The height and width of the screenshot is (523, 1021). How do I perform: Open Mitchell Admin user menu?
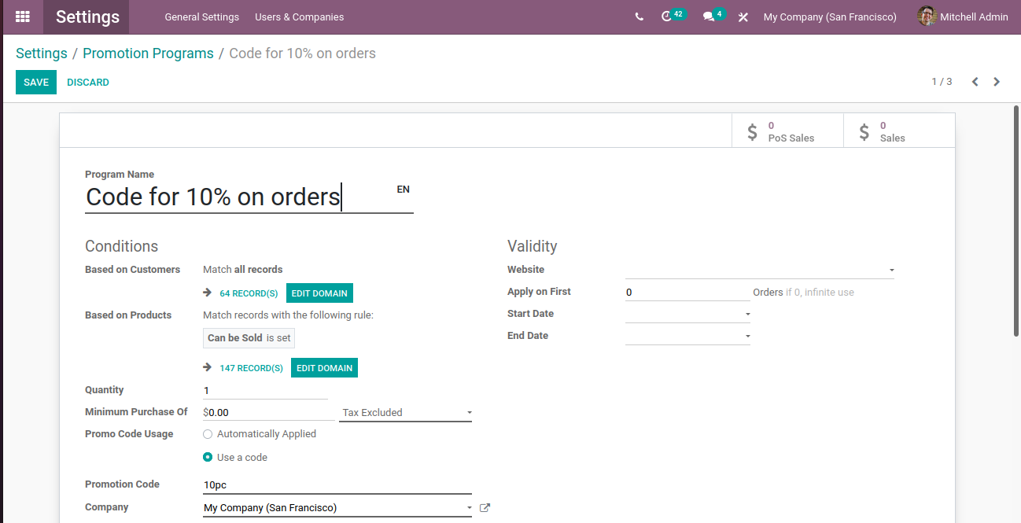(x=963, y=17)
